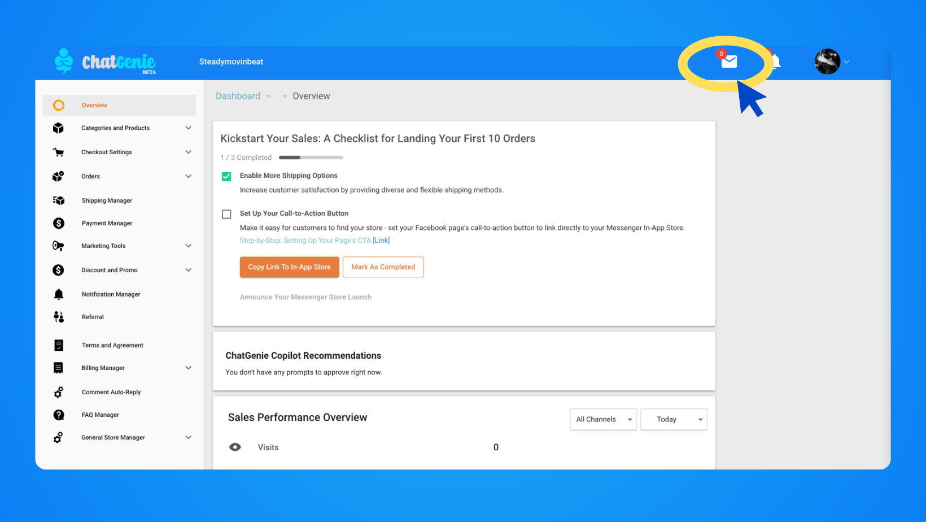This screenshot has width=926, height=522.
Task: Click the 1 / 3 Completed label
Action: coord(246,158)
